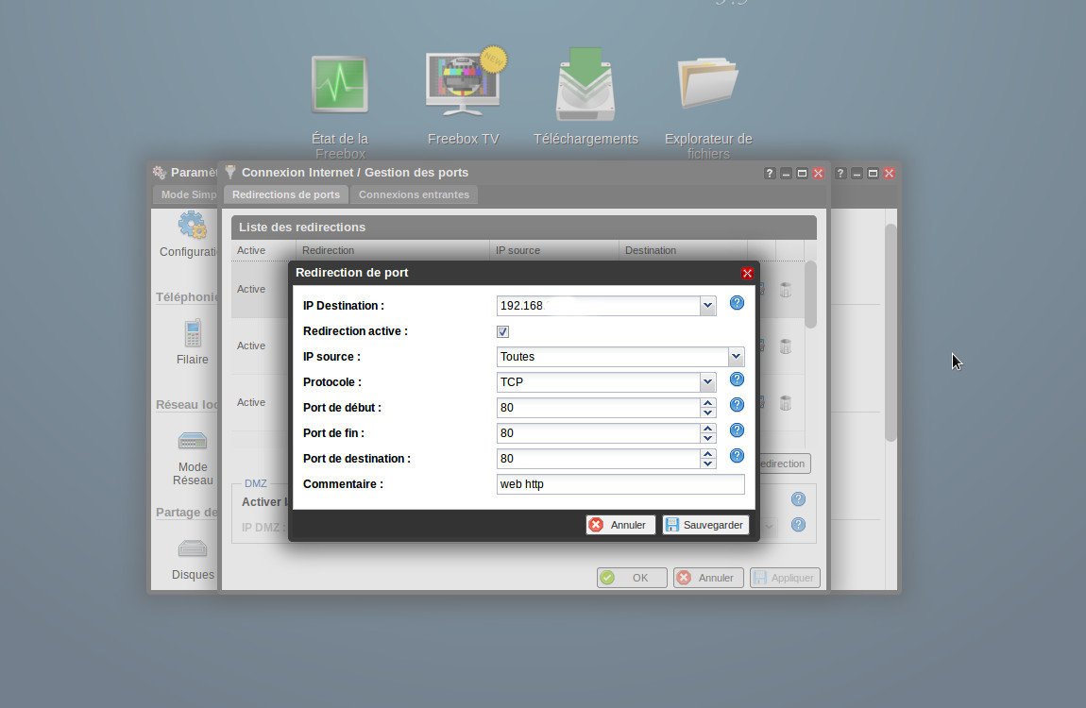Toggle the Redirection active checkbox
Screen dimensions: 1086x708
click(502, 331)
